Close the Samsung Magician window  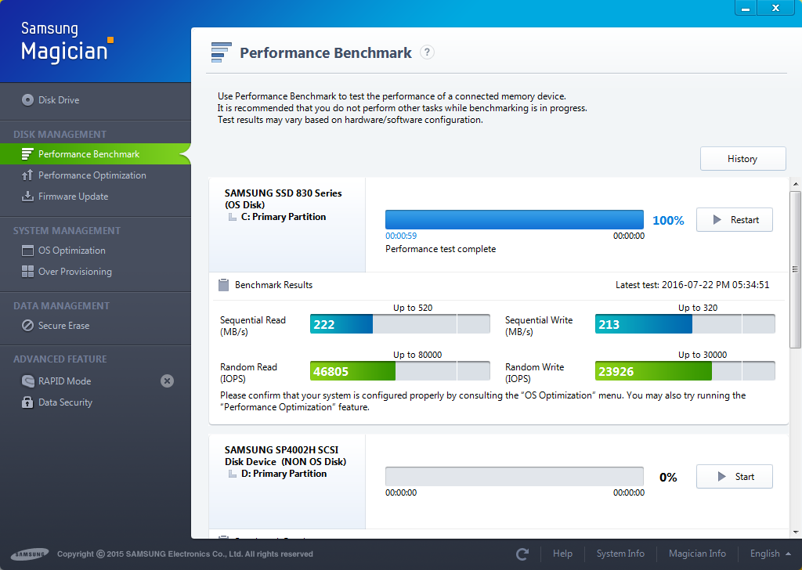(776, 8)
